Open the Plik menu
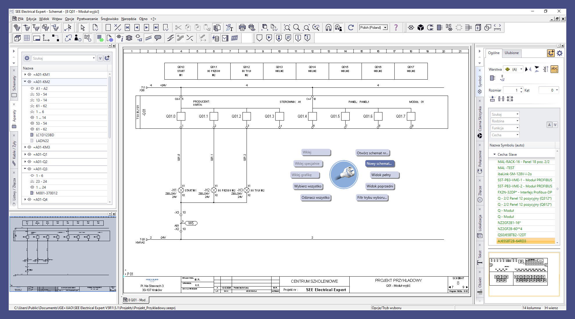The width and height of the screenshot is (575, 319). (x=21, y=19)
